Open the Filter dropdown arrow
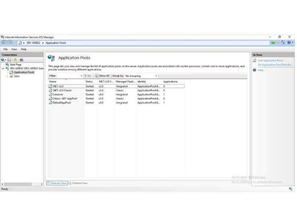 81,76
